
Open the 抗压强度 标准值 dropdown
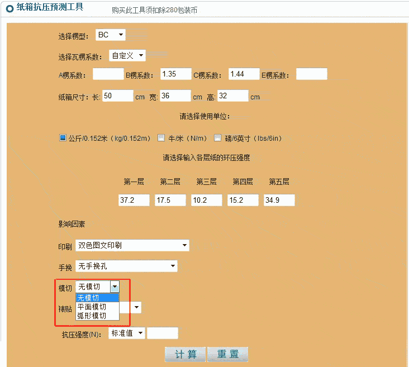(127, 333)
